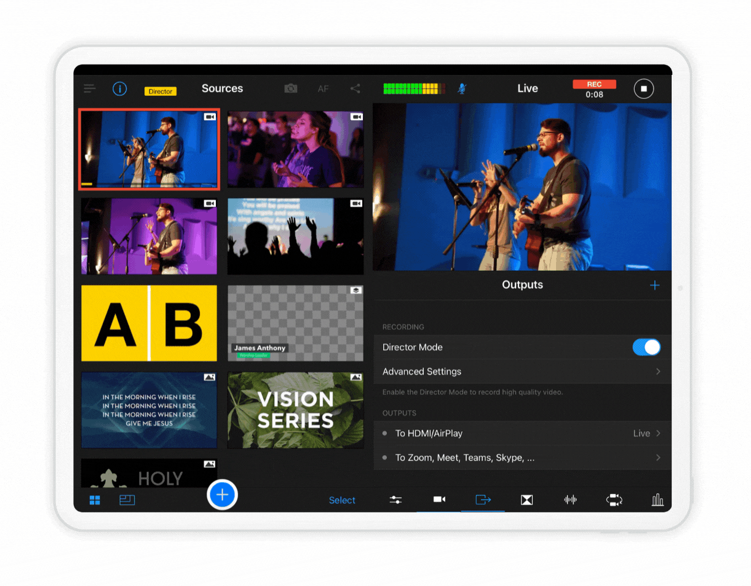
Task: Tap the Select button
Action: click(x=342, y=500)
